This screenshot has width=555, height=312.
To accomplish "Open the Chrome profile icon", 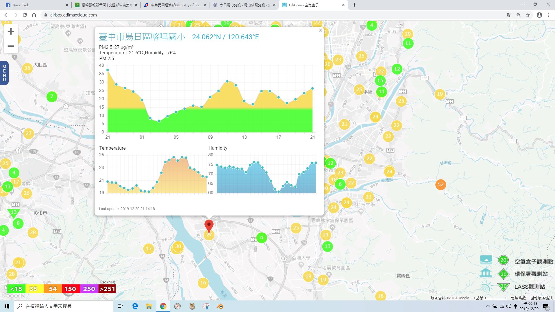I will point(539,15).
